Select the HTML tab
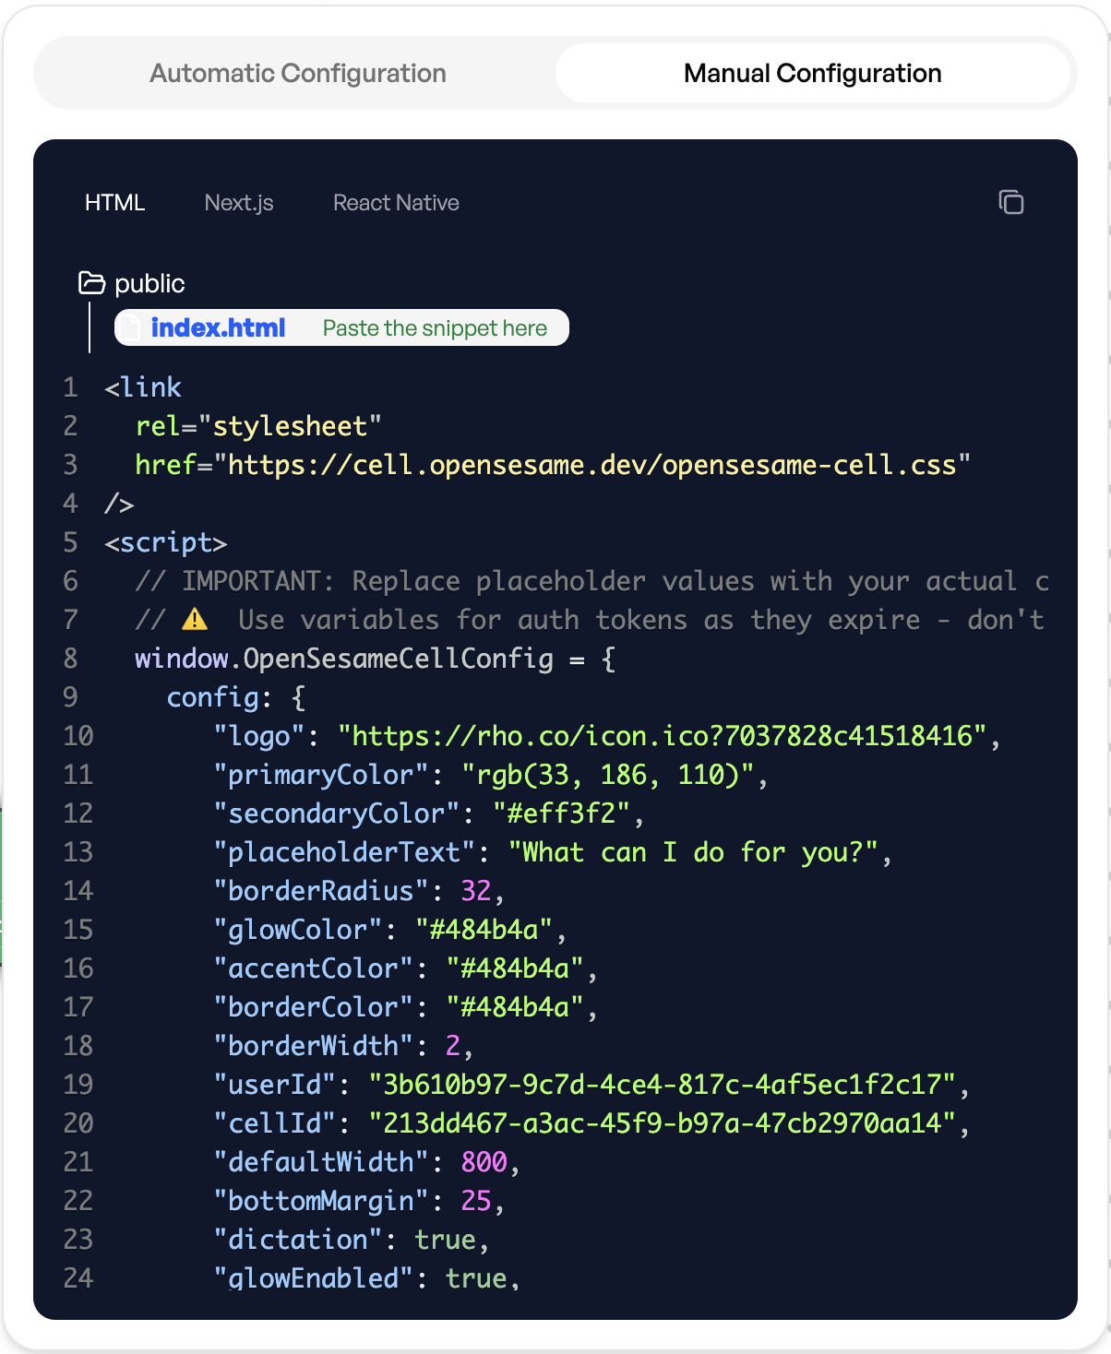 point(115,202)
